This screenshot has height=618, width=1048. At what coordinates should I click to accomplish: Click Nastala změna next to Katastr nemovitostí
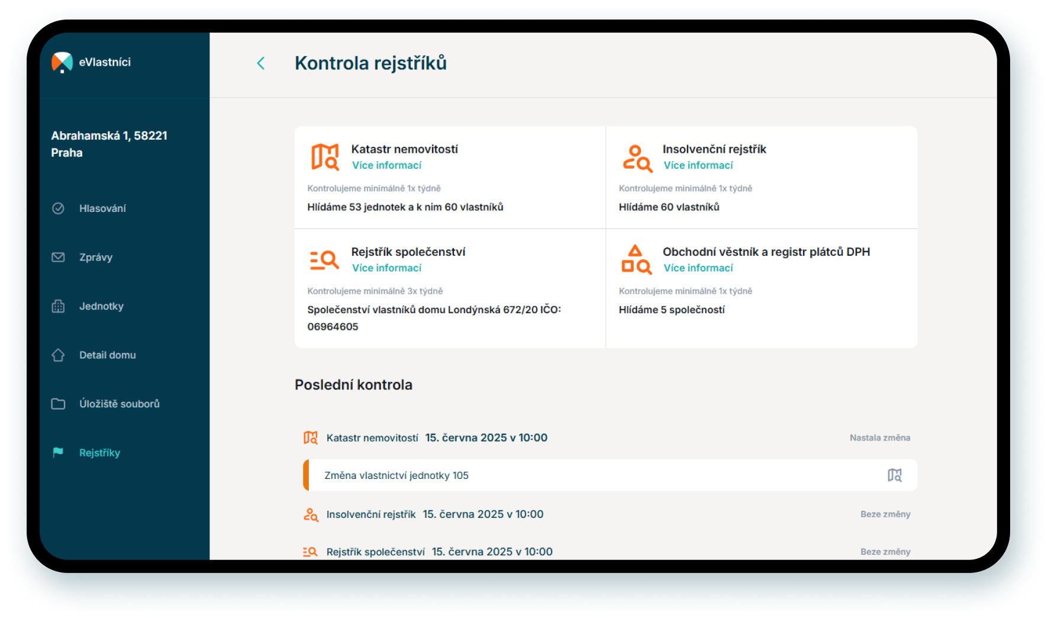point(879,437)
